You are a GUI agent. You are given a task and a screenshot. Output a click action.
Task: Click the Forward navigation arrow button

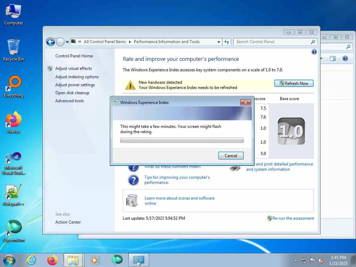tap(60, 42)
